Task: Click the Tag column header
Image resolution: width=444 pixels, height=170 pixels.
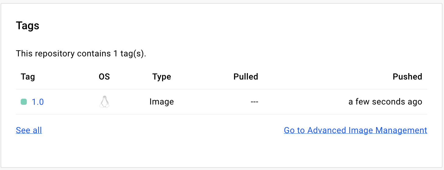Action: coord(28,77)
